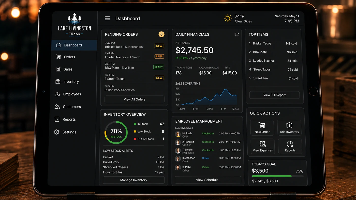Open the hamburger menu icon
Image resolution: width=356 pixels, height=200 pixels.
click(x=107, y=18)
